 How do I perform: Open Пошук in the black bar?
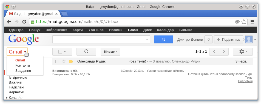pyautogui.click(x=35, y=30)
